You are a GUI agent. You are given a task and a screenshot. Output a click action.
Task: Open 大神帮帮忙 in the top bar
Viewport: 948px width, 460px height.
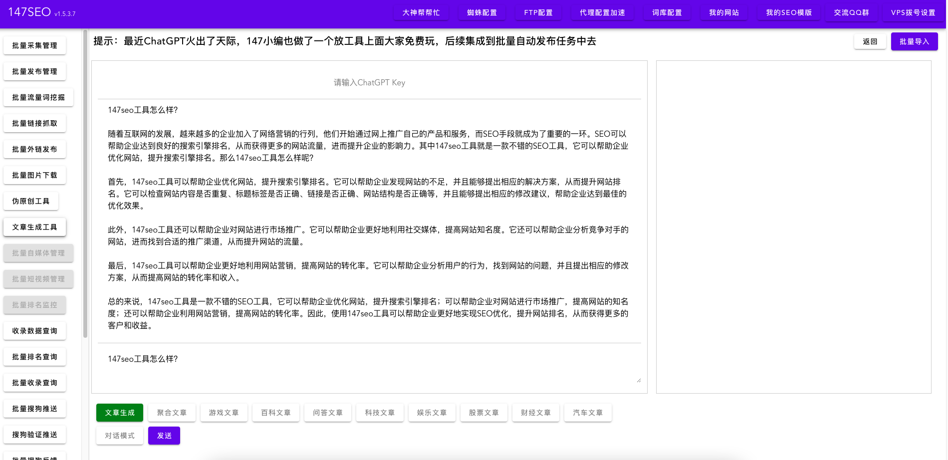point(421,12)
